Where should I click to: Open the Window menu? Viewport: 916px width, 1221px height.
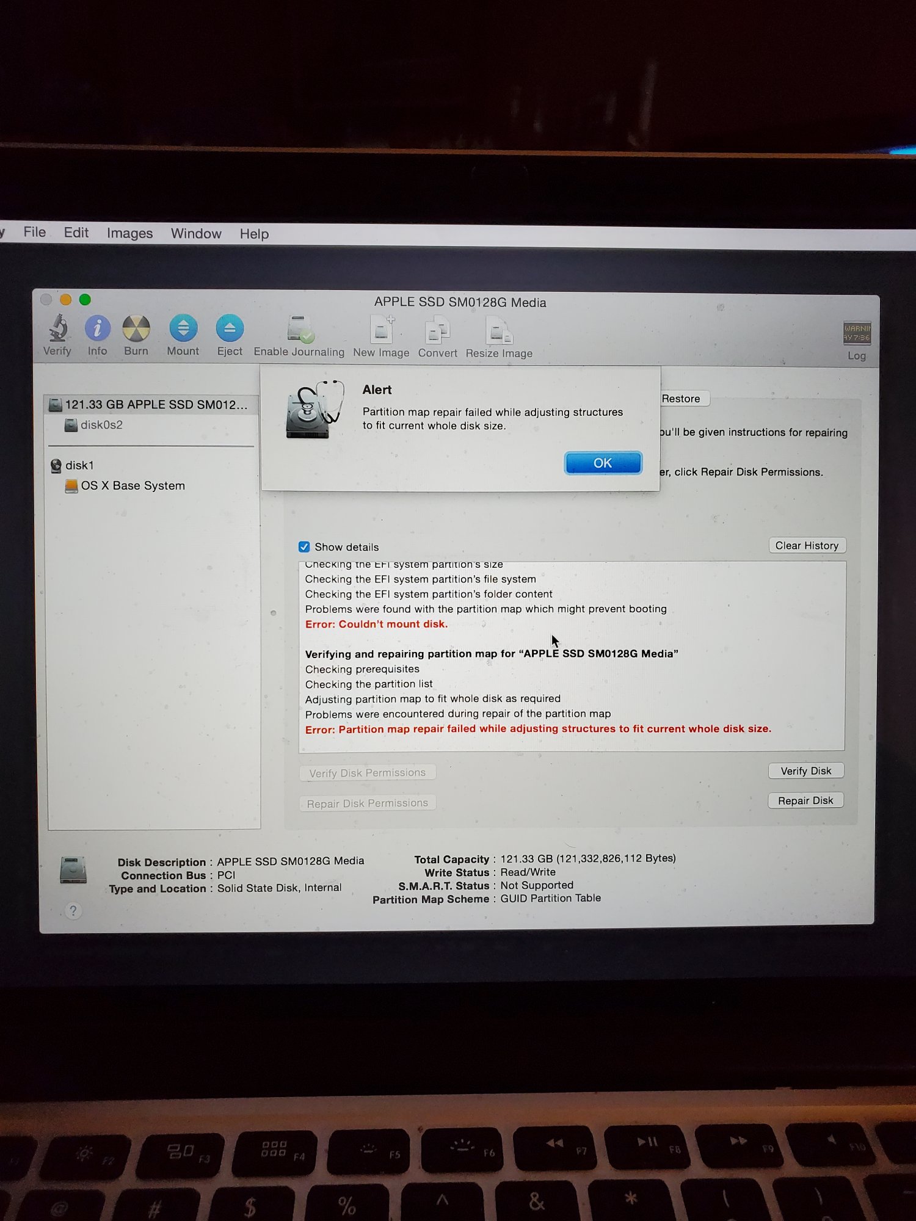pos(196,233)
